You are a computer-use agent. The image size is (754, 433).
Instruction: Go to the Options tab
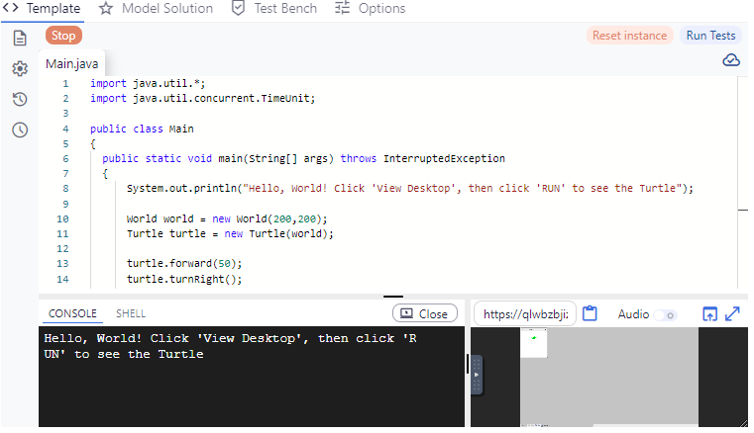point(370,8)
